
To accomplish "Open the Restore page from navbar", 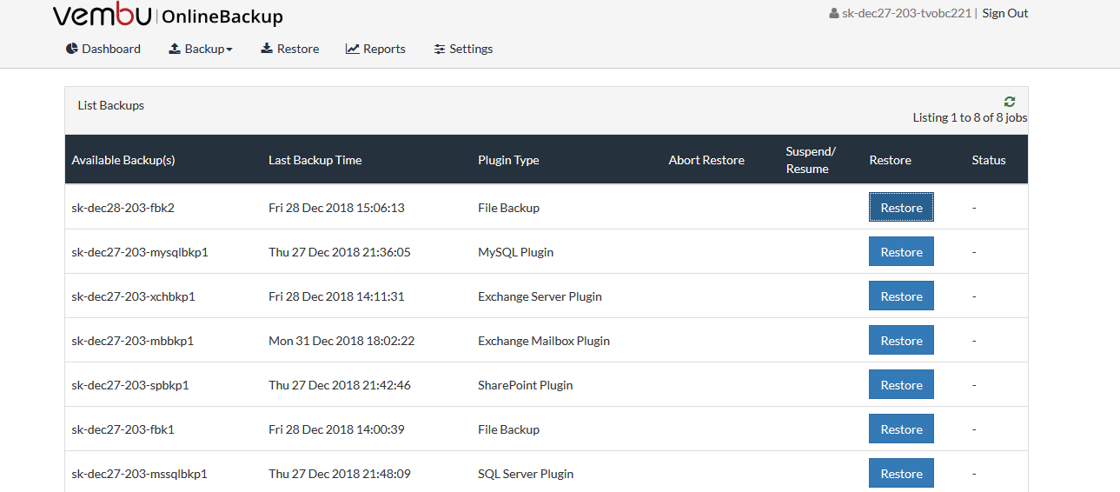I will pos(290,49).
